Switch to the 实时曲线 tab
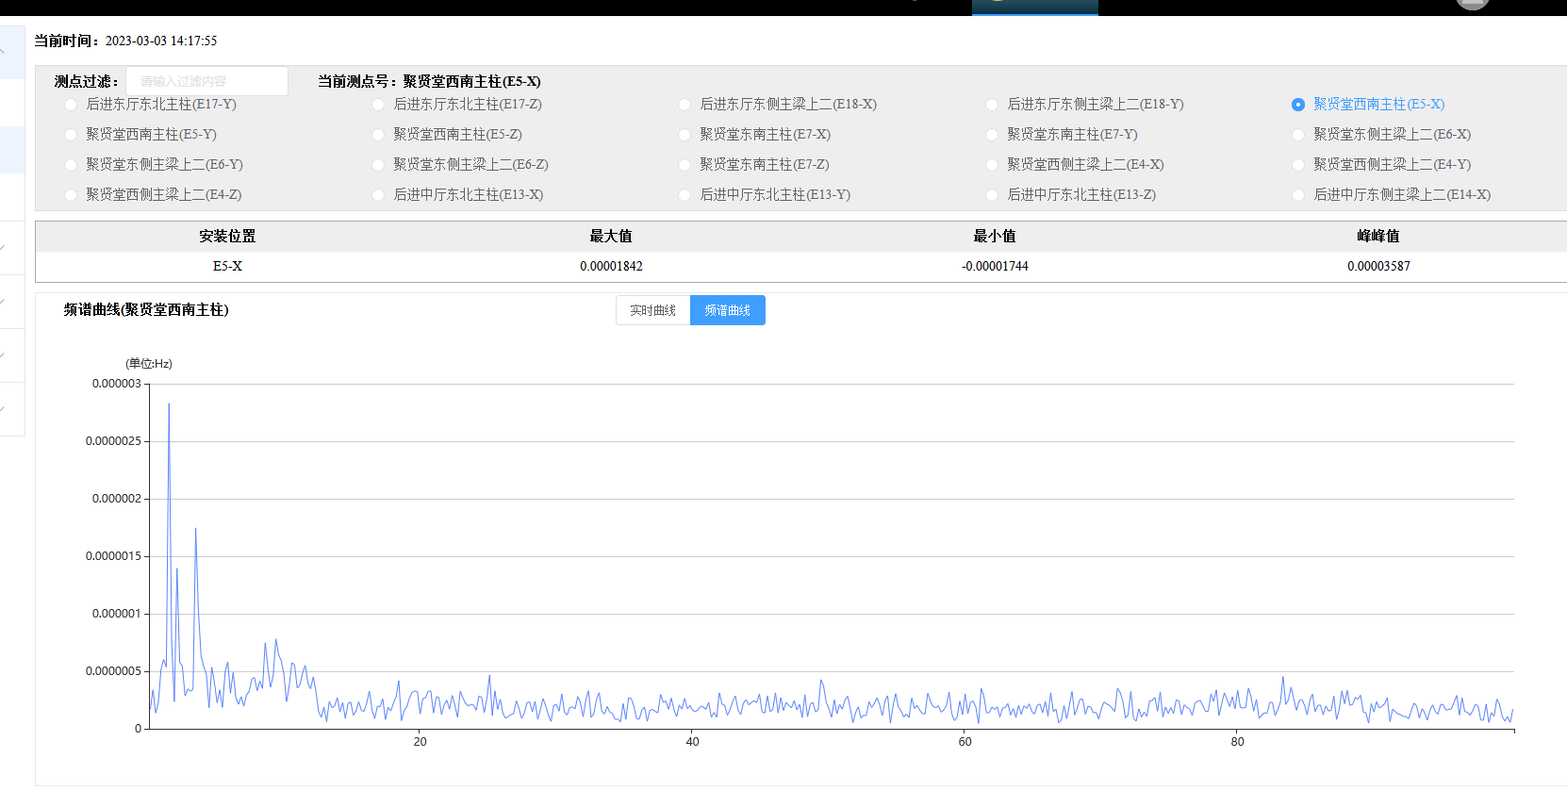The image size is (1567, 791). pos(652,310)
